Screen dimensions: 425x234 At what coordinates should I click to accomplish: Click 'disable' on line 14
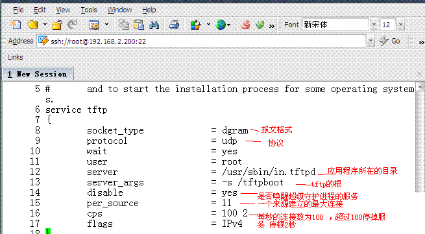[105, 193]
